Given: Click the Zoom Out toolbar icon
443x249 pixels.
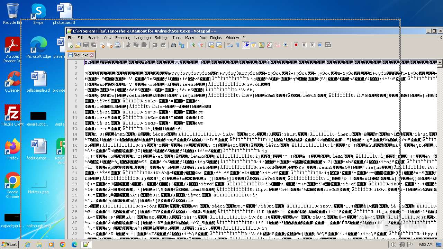Looking at the screenshot, I should pyautogui.click(x=200, y=45).
